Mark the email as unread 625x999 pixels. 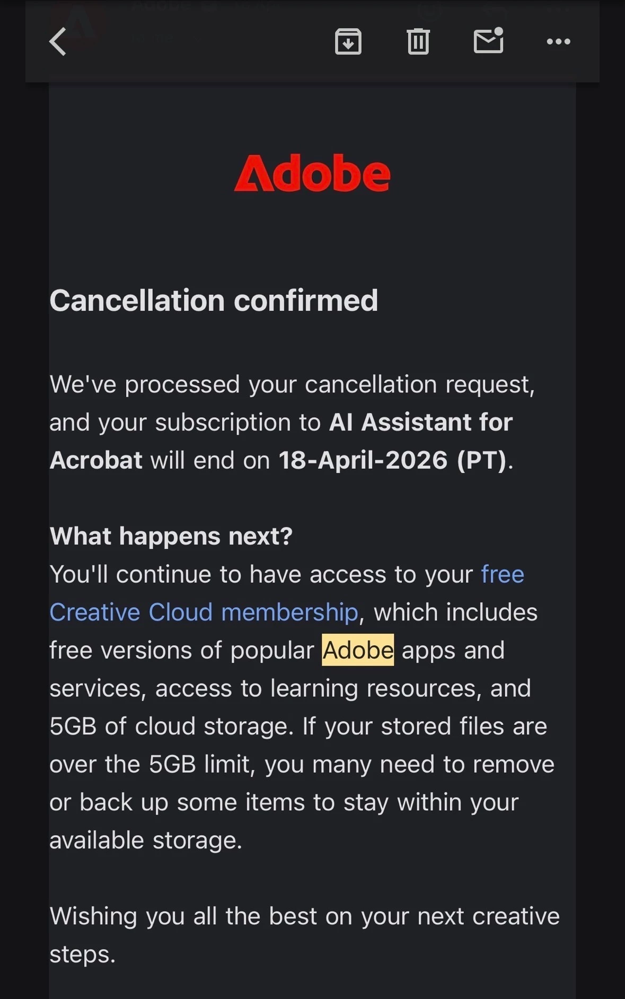488,40
